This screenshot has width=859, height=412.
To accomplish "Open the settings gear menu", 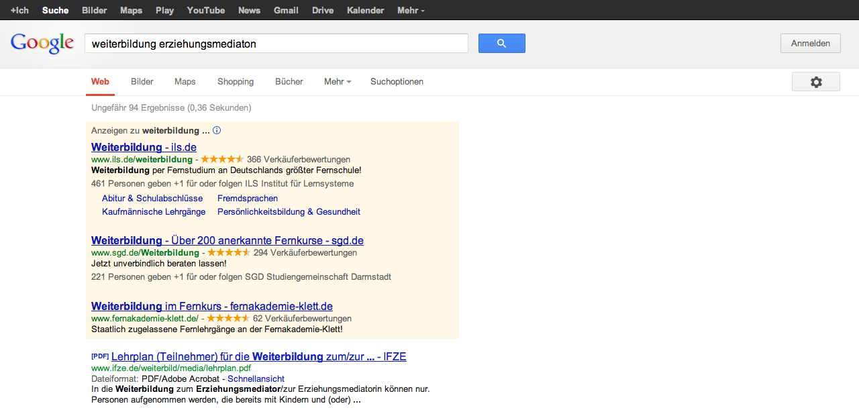I will (x=815, y=82).
